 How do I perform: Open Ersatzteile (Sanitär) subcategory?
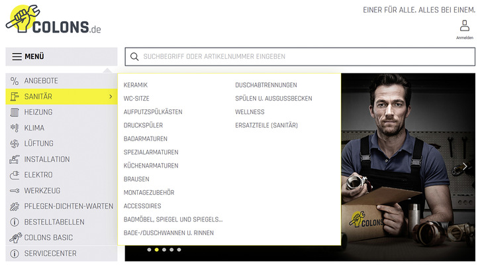pos(267,125)
